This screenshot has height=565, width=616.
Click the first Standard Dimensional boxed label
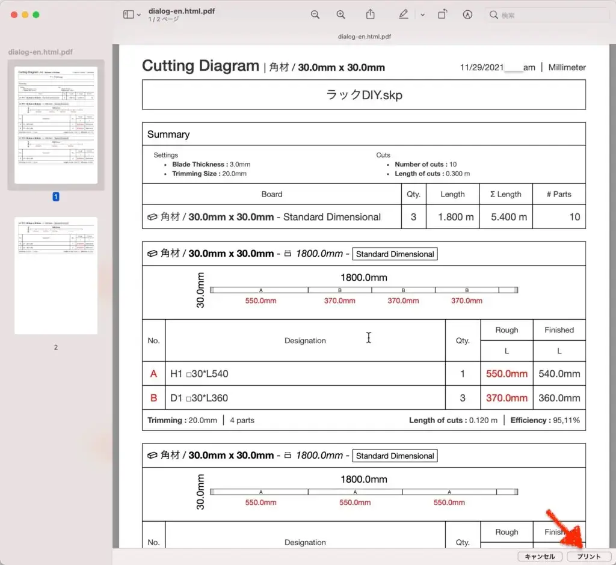(395, 254)
